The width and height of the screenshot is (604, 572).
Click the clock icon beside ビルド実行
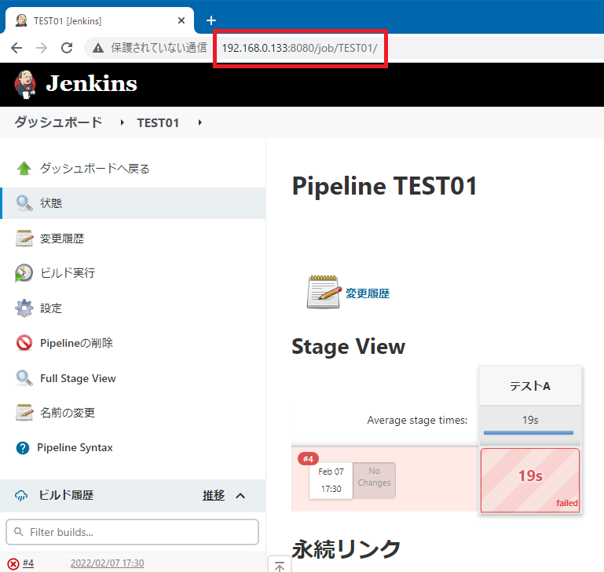pos(24,273)
